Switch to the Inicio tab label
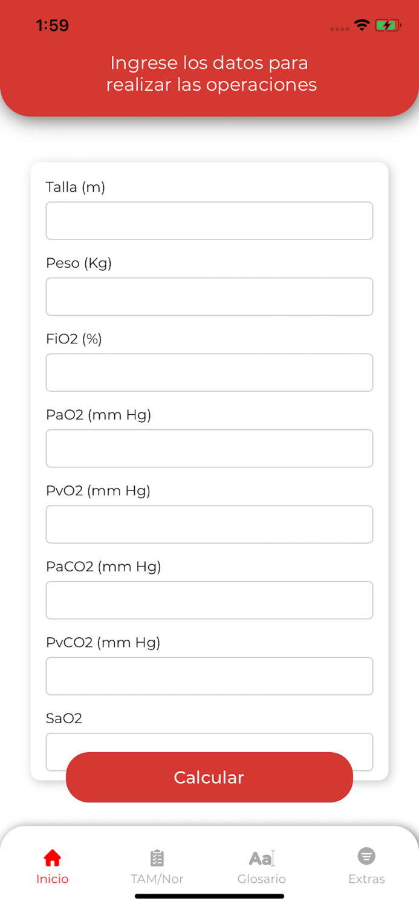 click(x=53, y=879)
